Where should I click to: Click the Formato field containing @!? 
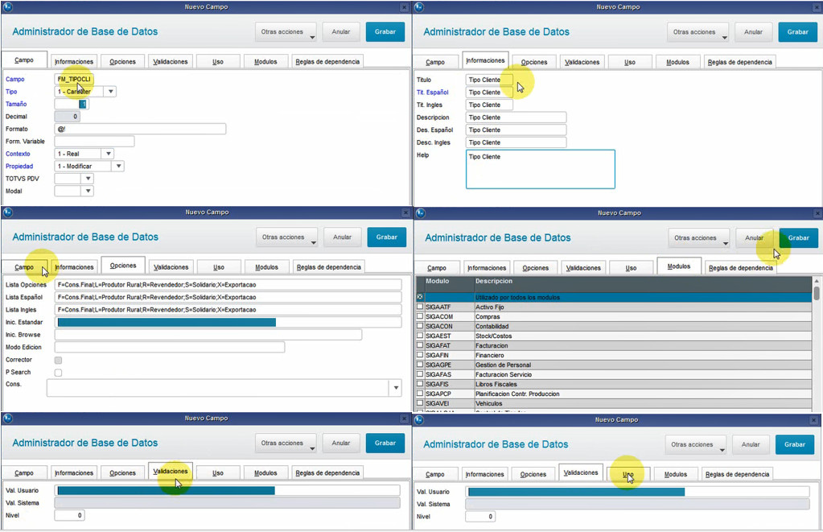coord(140,130)
